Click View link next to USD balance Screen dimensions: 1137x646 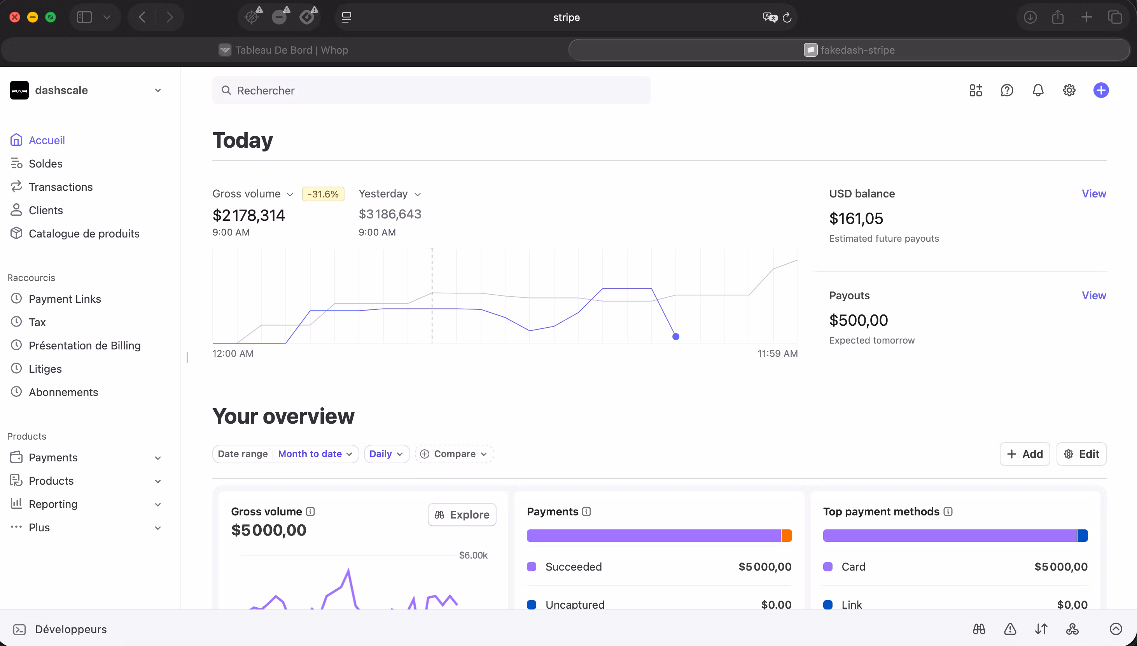(x=1093, y=194)
